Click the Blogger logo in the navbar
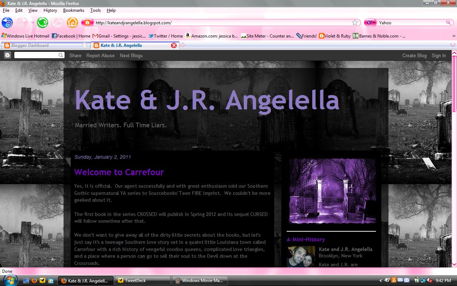The image size is (457, 286). [7, 55]
